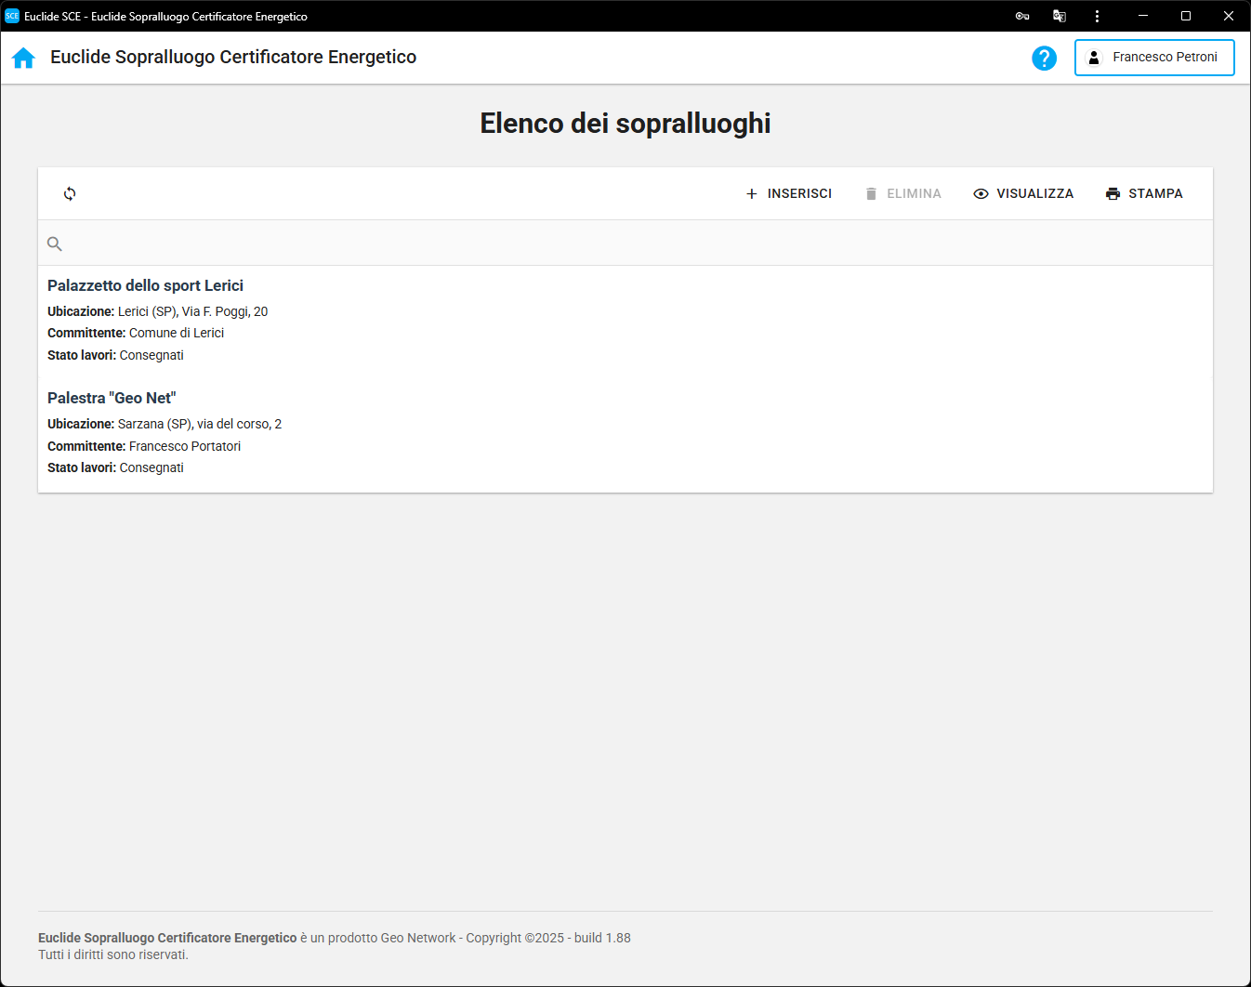Click the Euclide Sopralluogo Certificatore Energetico header title
The height and width of the screenshot is (987, 1251).
[x=233, y=58]
